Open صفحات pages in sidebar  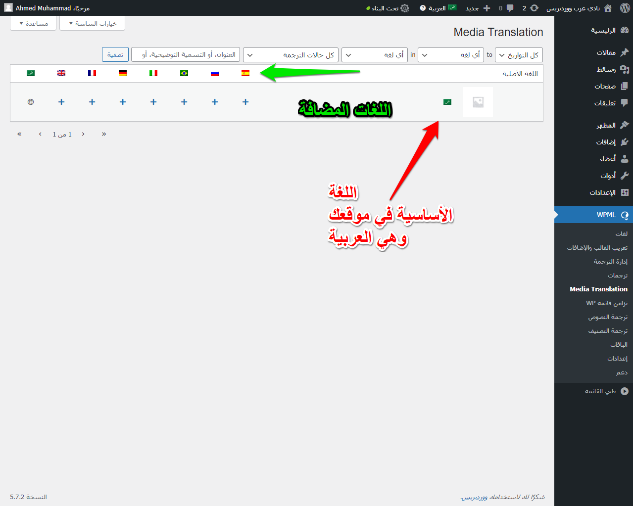coord(593,86)
